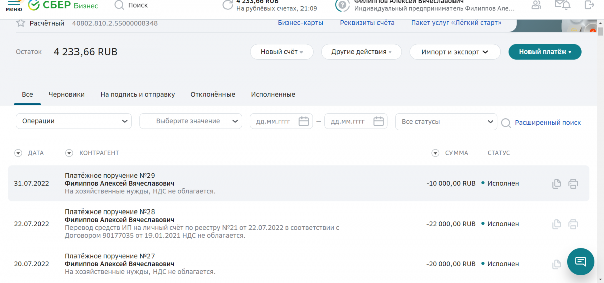Expand the Операции dropdown filter

coord(73,121)
